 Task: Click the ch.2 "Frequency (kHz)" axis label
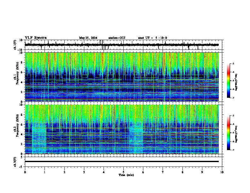tap(17, 126)
